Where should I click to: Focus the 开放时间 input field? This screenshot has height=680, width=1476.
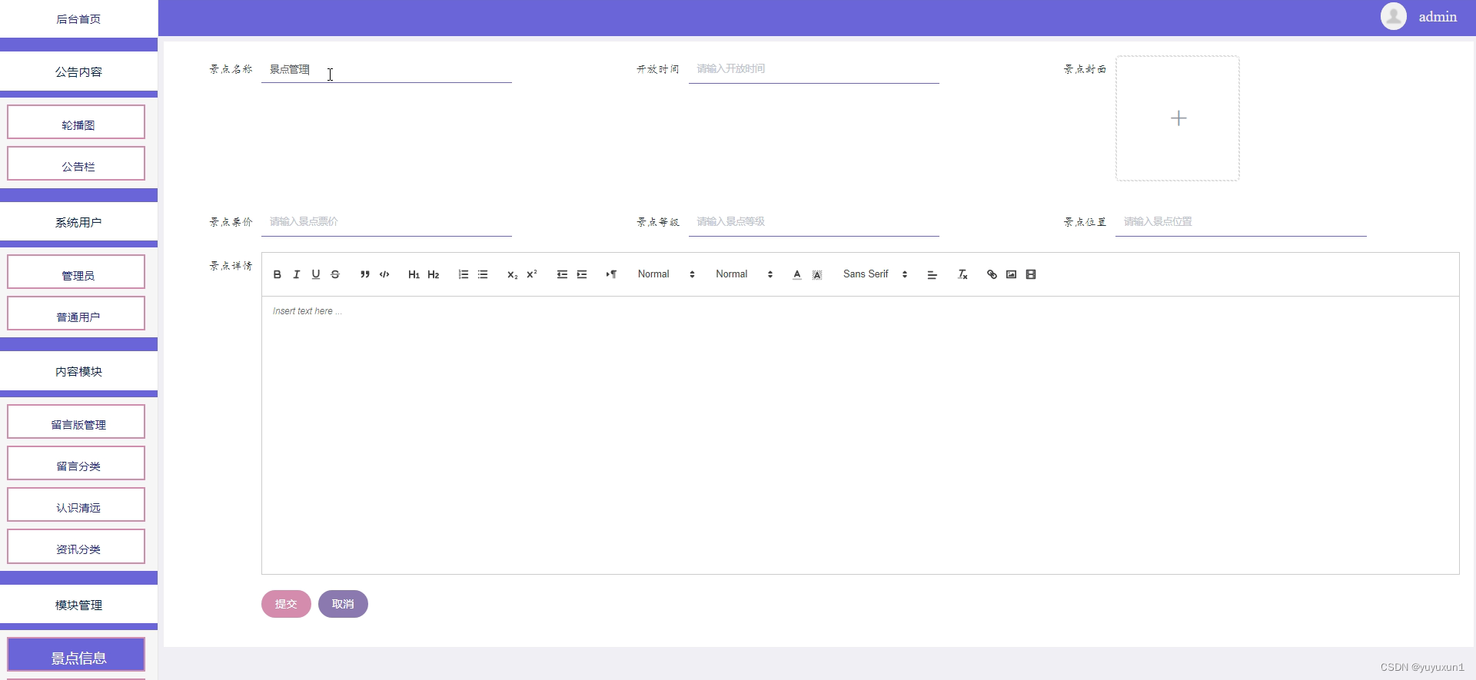(x=814, y=69)
